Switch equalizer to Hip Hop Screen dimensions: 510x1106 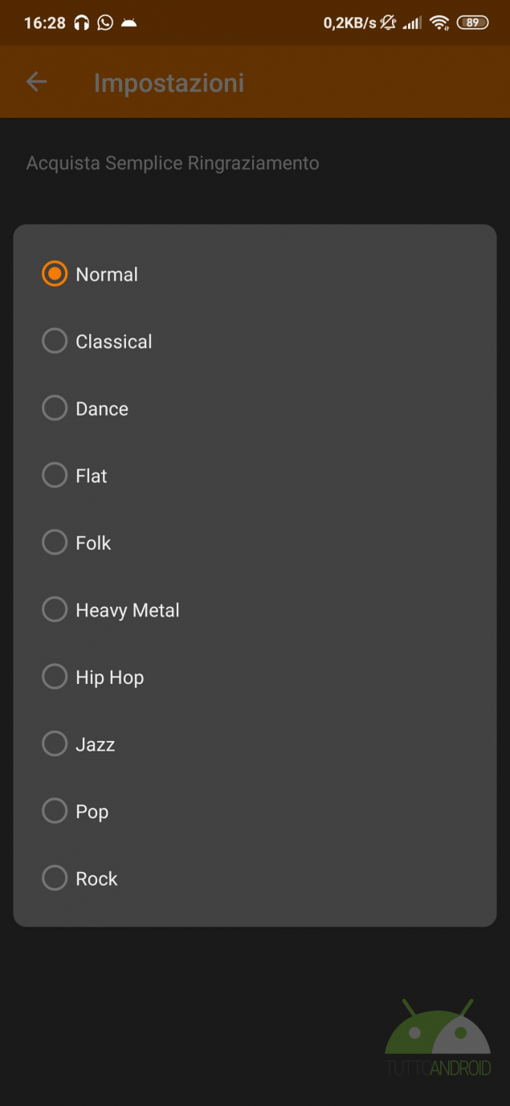pyautogui.click(x=55, y=678)
